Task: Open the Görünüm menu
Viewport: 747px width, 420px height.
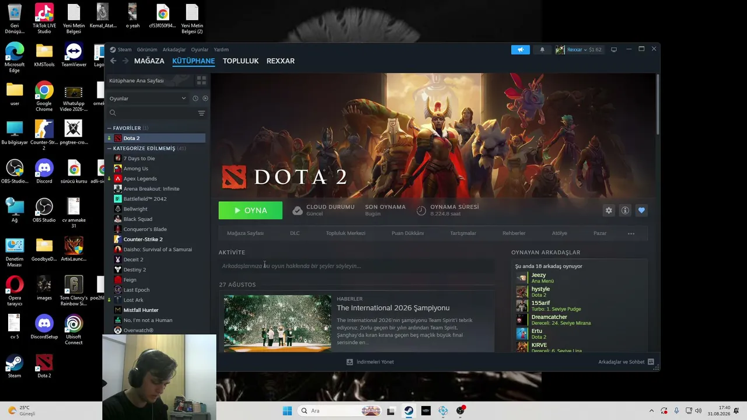Action: click(x=147, y=50)
